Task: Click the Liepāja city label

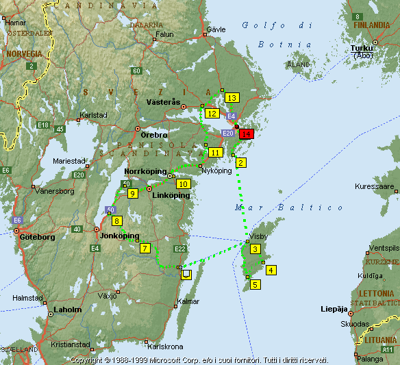Action: (334, 309)
